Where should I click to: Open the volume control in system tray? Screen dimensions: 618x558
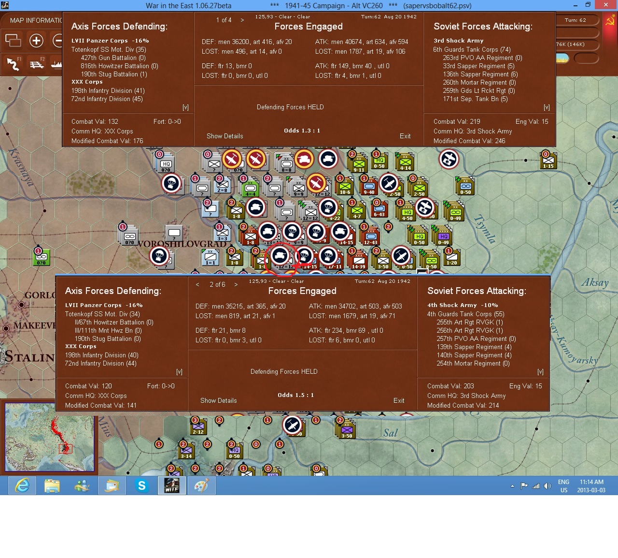(548, 486)
